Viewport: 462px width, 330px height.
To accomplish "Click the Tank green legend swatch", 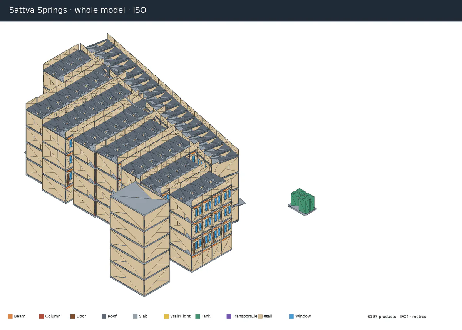I will pos(198,317).
